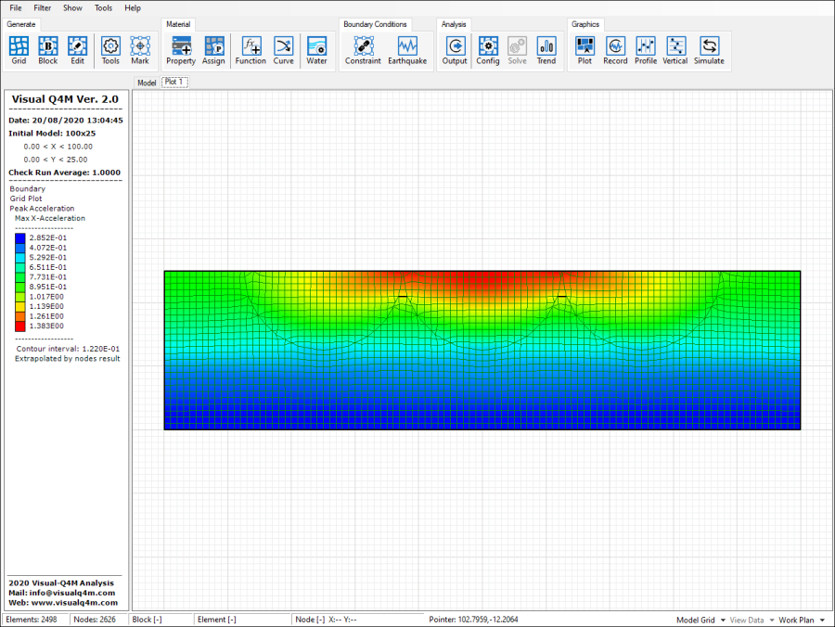Image resolution: width=835 pixels, height=627 pixels.
Task: Click the analysis Output icon
Action: [455, 51]
